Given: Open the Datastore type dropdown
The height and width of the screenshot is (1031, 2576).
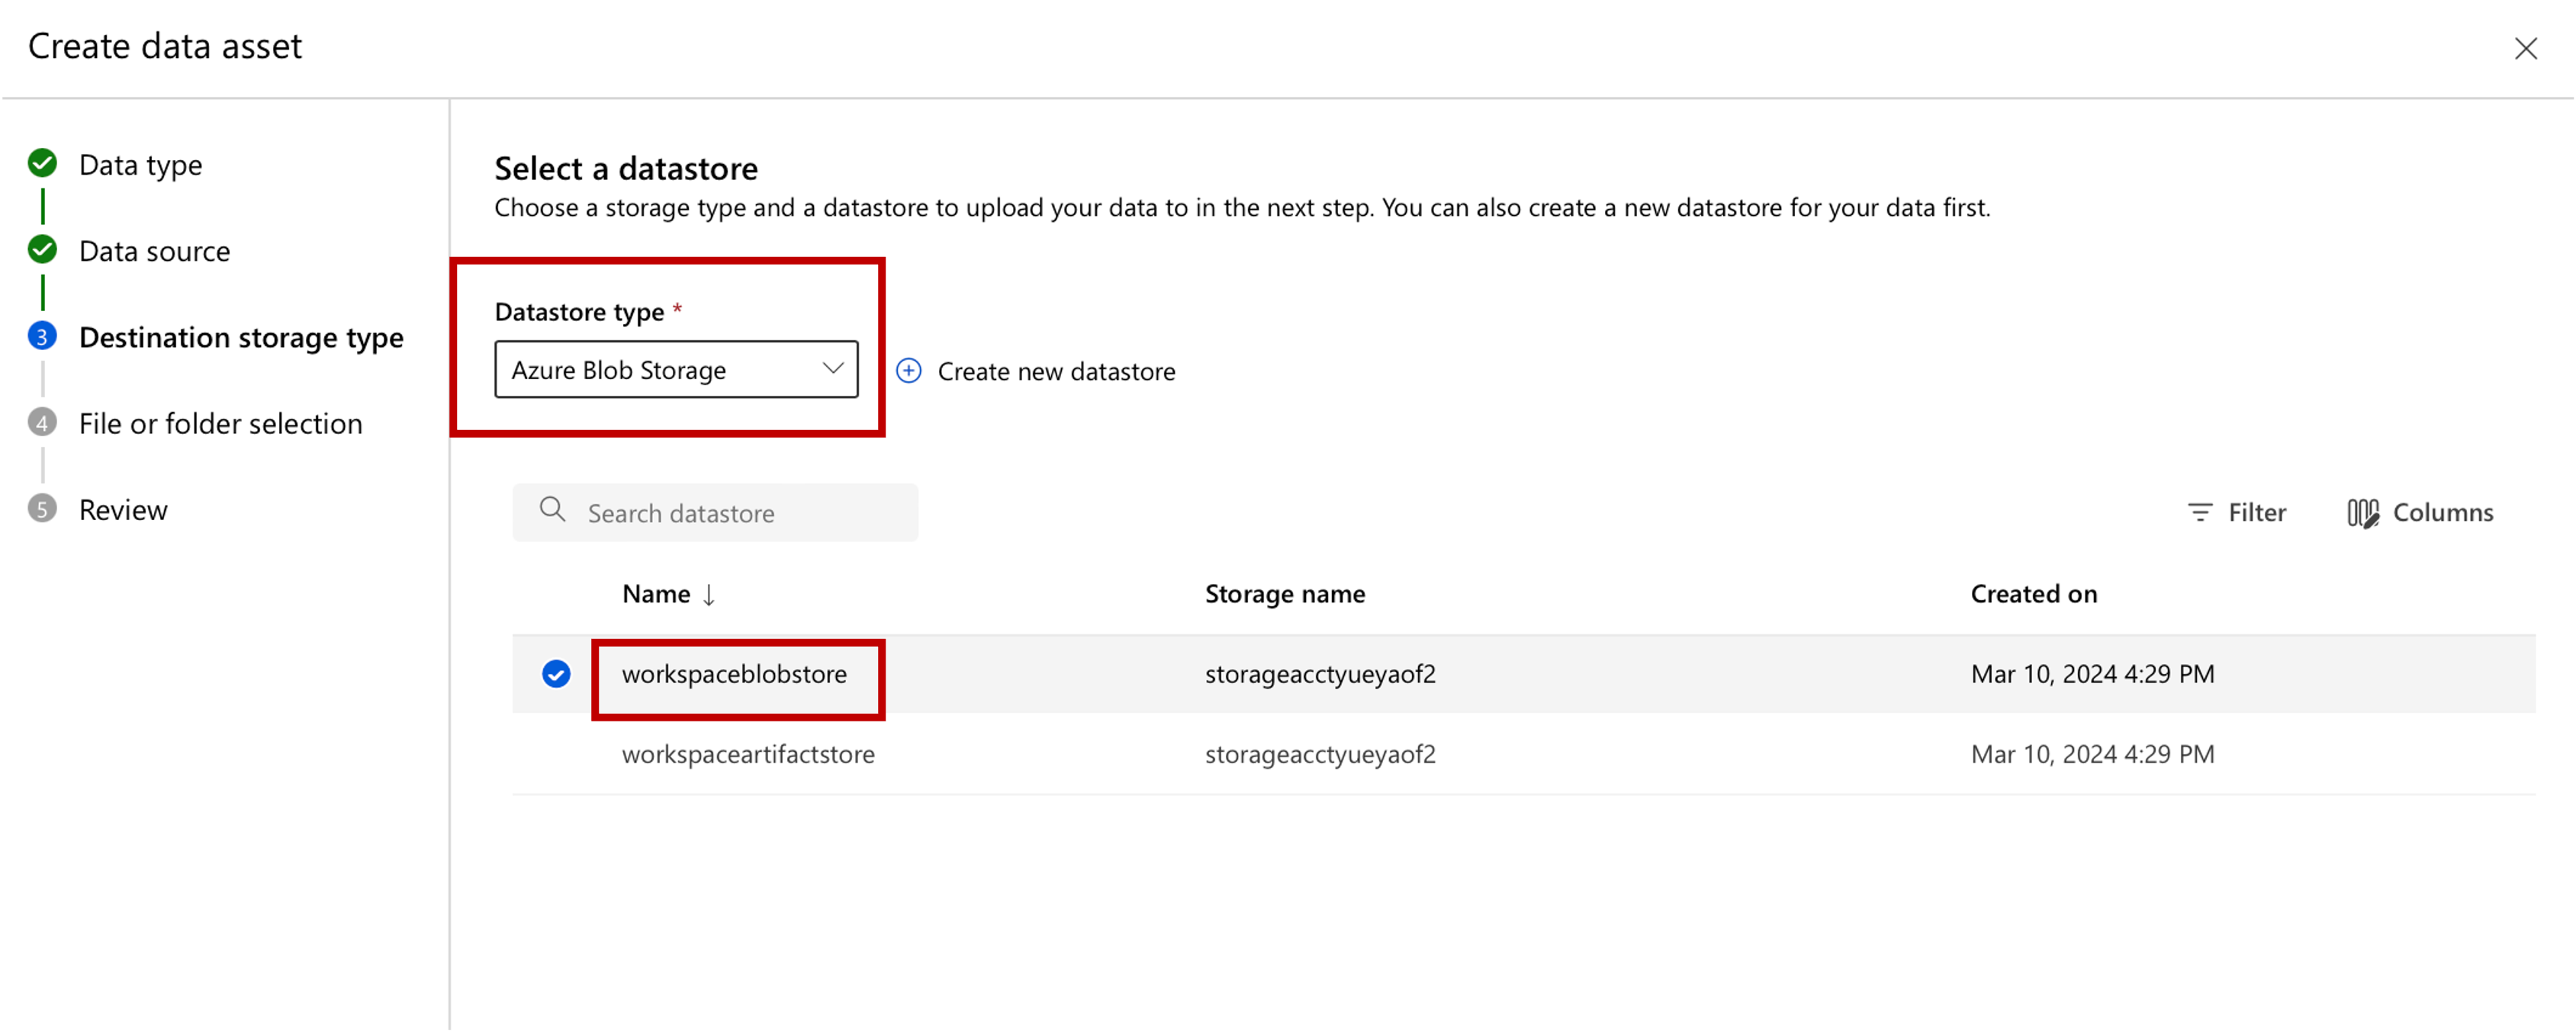Looking at the screenshot, I should pos(676,370).
